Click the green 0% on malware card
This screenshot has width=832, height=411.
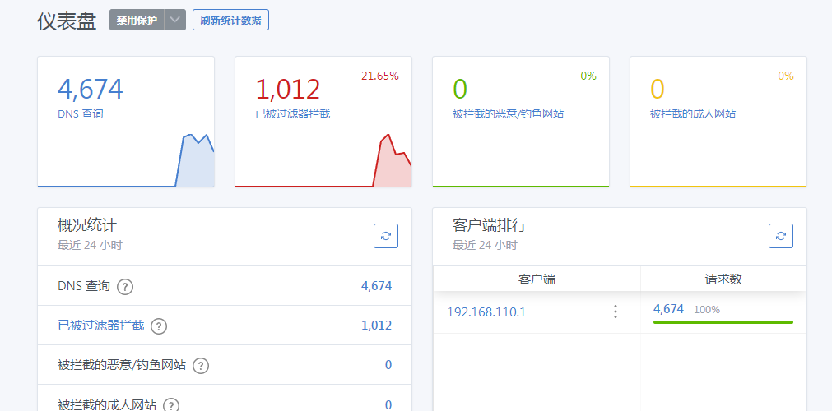click(588, 76)
